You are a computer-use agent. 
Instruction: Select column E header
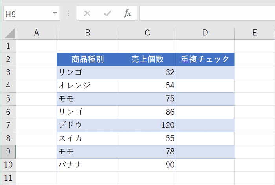click(x=255, y=33)
